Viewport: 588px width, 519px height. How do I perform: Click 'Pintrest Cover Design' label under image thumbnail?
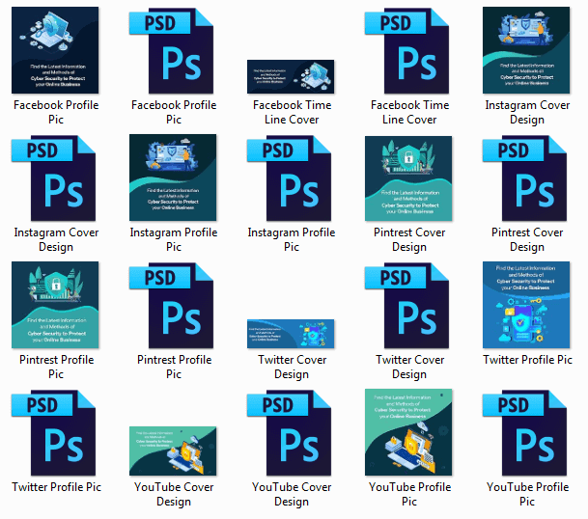409,239
